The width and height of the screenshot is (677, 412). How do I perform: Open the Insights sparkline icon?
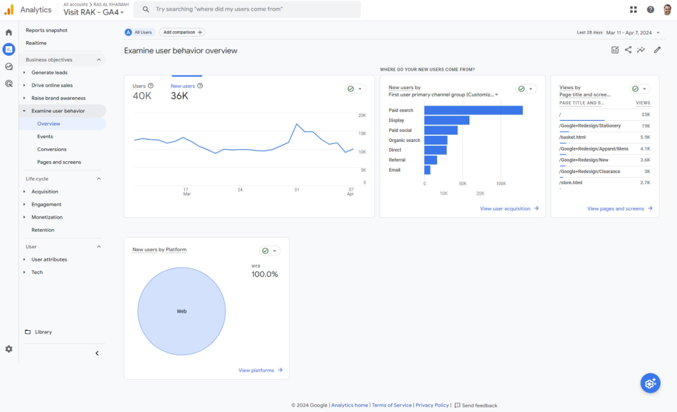click(641, 50)
